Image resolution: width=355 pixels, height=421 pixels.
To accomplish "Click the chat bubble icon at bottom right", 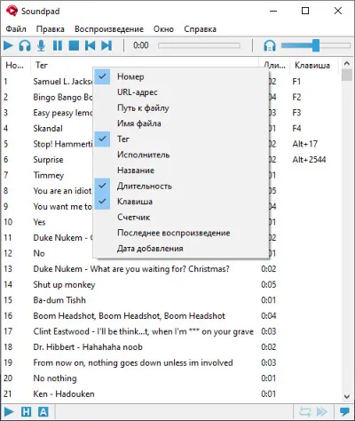I will click(344, 411).
